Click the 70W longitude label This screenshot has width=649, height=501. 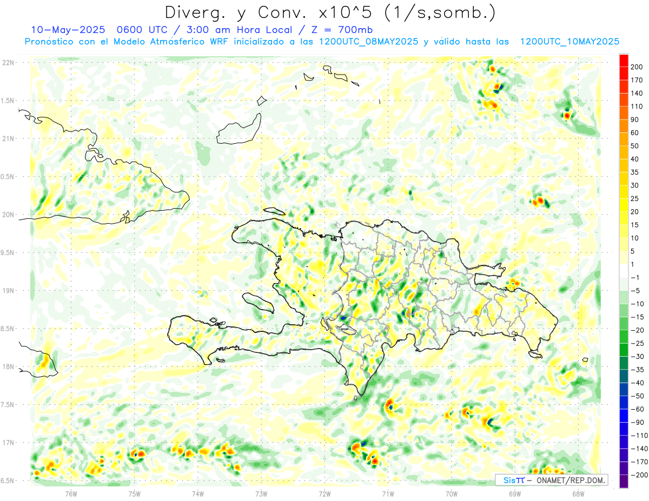[452, 493]
